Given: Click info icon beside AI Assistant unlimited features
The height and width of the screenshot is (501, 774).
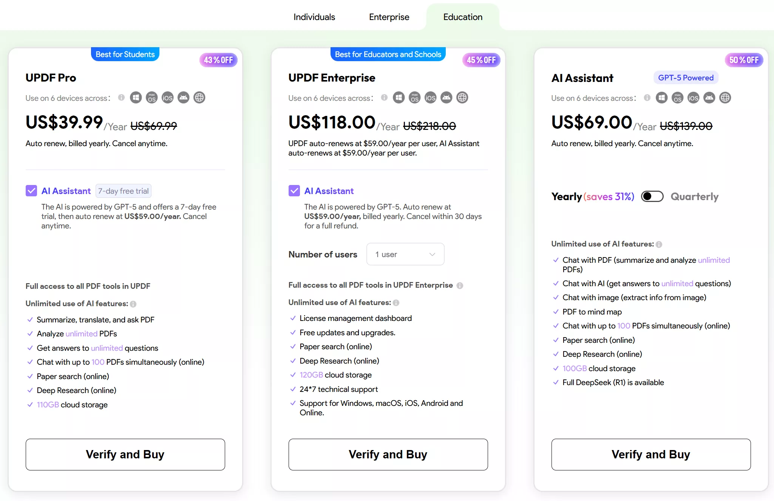Looking at the screenshot, I should point(659,244).
